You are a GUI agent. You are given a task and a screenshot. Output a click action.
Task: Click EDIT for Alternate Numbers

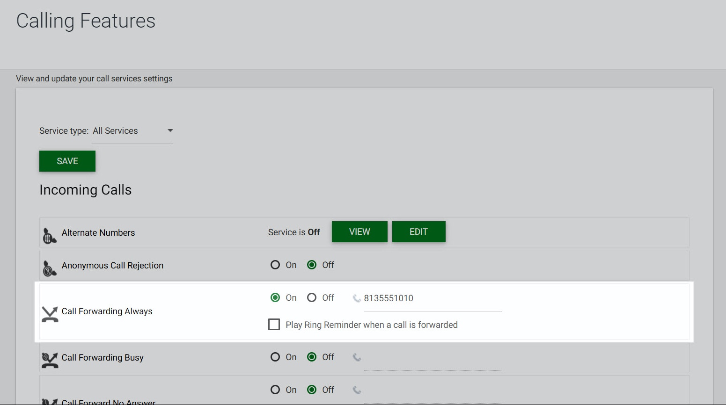(418, 232)
